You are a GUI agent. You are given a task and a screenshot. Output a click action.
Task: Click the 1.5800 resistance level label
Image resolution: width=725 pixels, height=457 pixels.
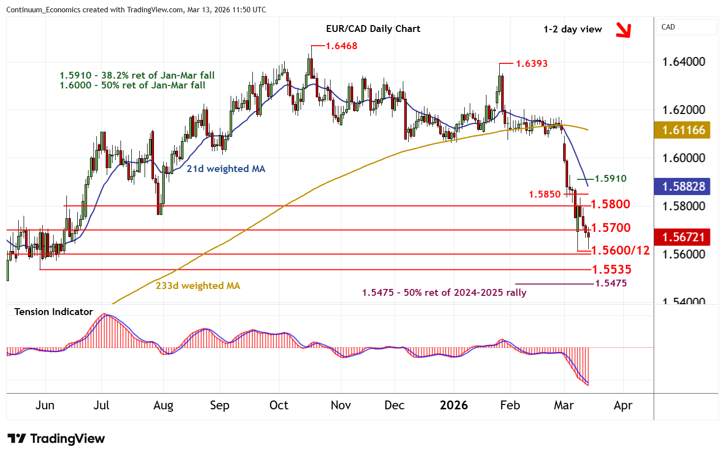click(x=610, y=204)
